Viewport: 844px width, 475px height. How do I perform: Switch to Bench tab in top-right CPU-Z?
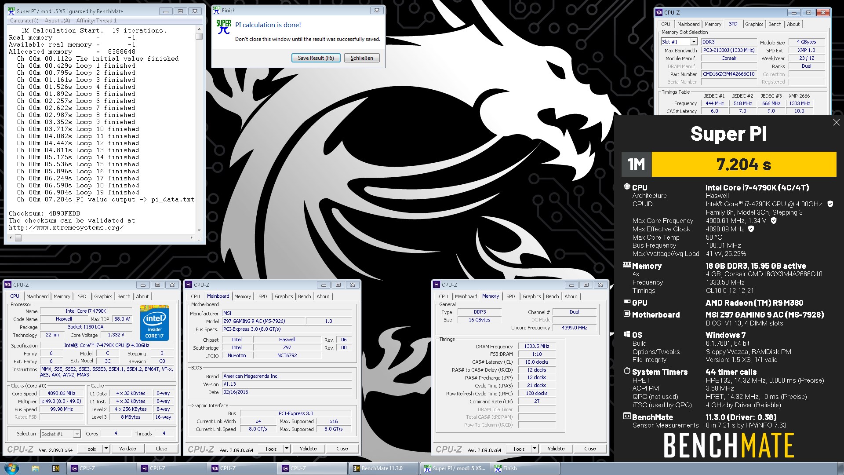click(x=775, y=24)
